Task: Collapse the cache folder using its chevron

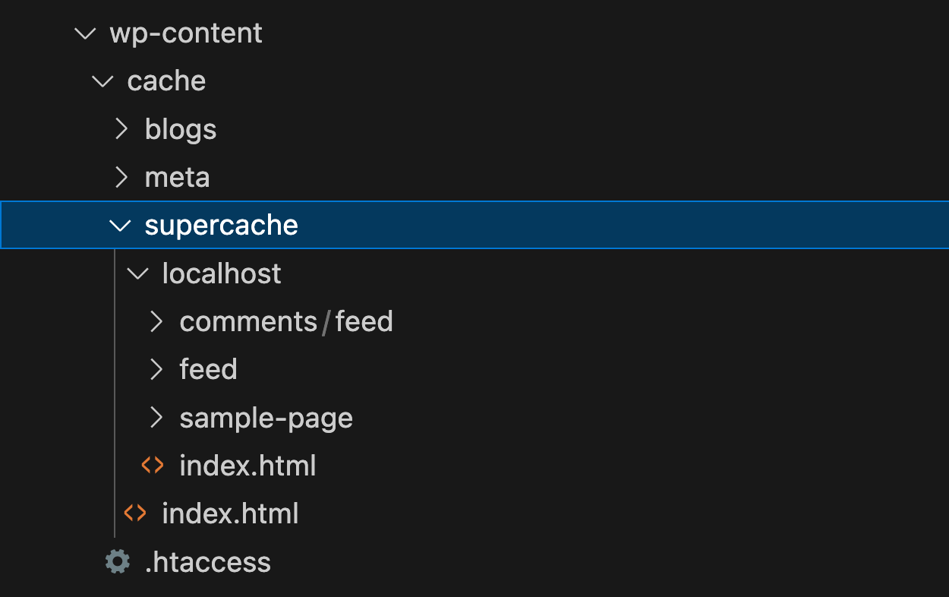Action: [x=103, y=81]
